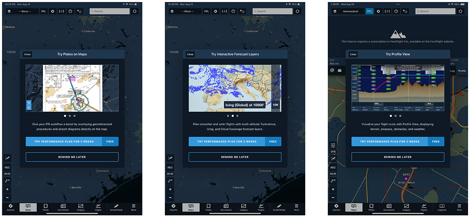
Task: Zoom in with plus on Profile View screen
Action: point(333,189)
